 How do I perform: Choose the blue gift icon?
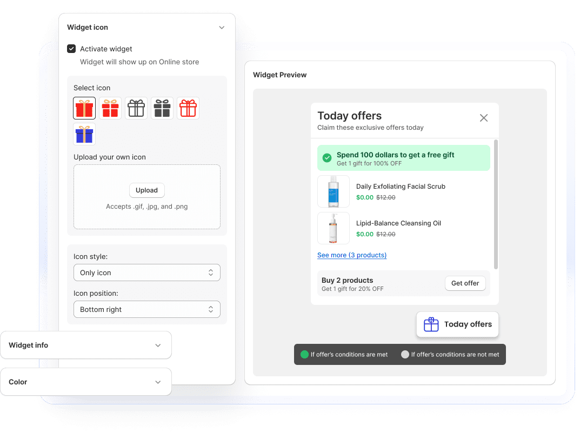click(84, 134)
